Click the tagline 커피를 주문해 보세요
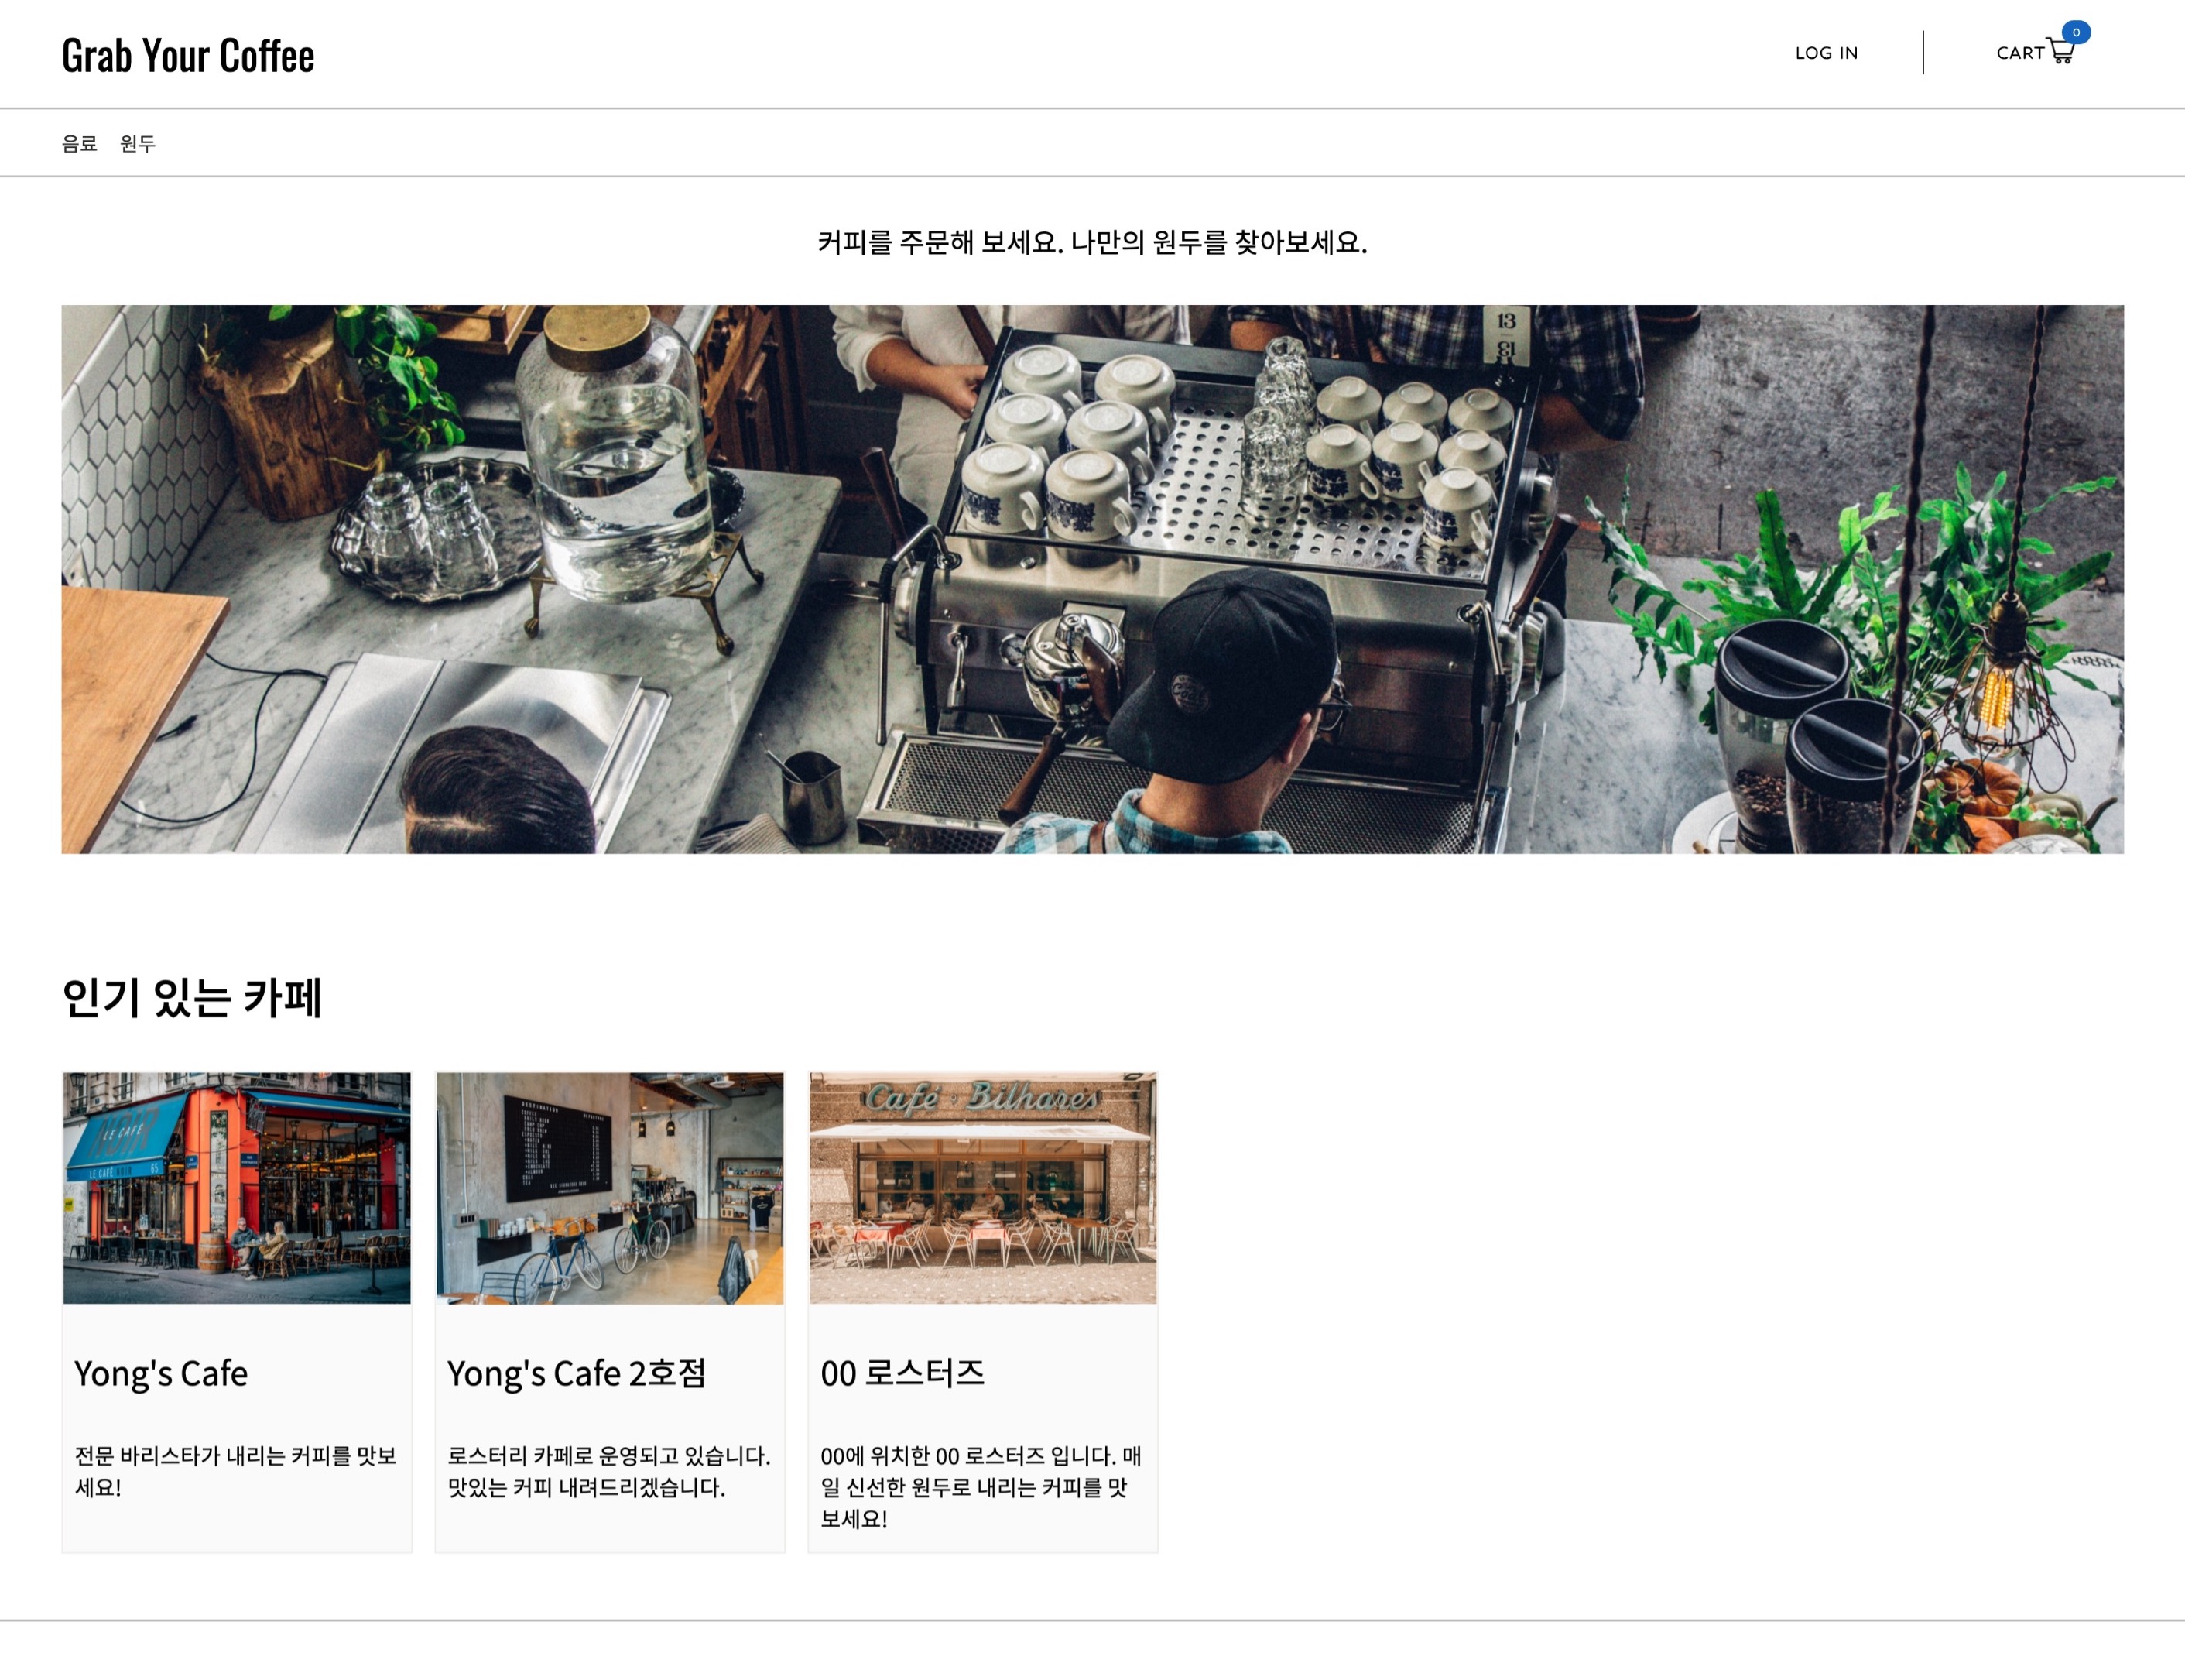This screenshot has height=1680, width=2185. [940, 242]
